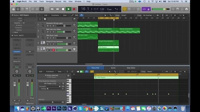Open the Drag No Overlap dropdown
Screen dimensions: 200x112
click(148, 15)
